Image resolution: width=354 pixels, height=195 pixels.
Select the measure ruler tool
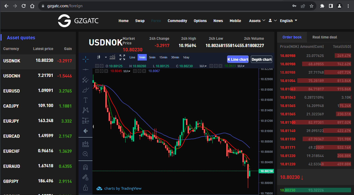(85, 144)
